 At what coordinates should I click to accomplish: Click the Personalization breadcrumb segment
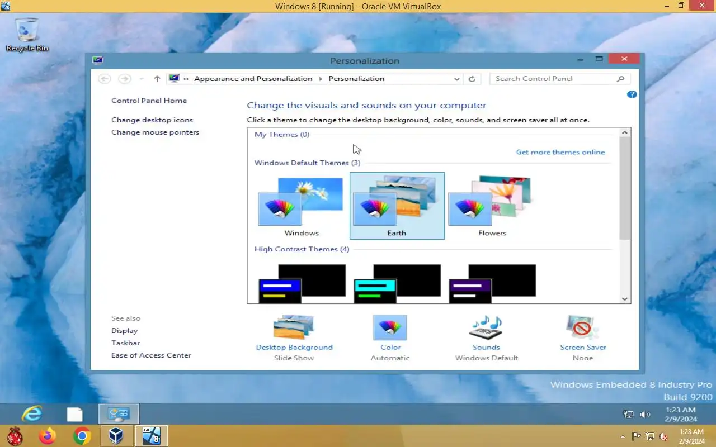356,79
